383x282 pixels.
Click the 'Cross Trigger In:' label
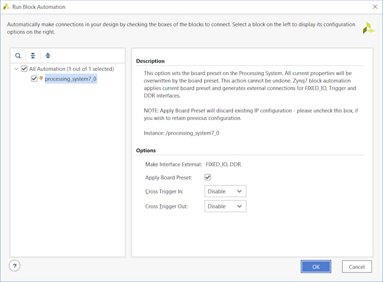pos(164,191)
